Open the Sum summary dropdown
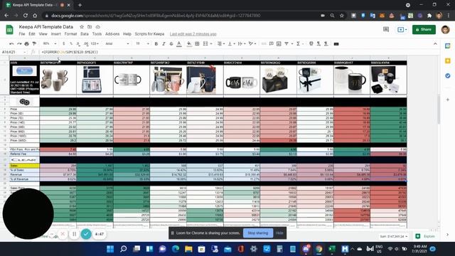 pyautogui.click(x=394, y=236)
